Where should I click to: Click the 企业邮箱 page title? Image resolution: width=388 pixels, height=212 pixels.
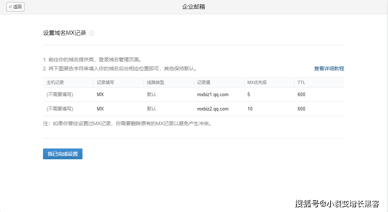(x=194, y=7)
